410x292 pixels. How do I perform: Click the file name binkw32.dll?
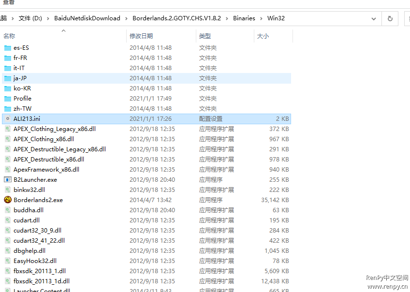[29, 190]
